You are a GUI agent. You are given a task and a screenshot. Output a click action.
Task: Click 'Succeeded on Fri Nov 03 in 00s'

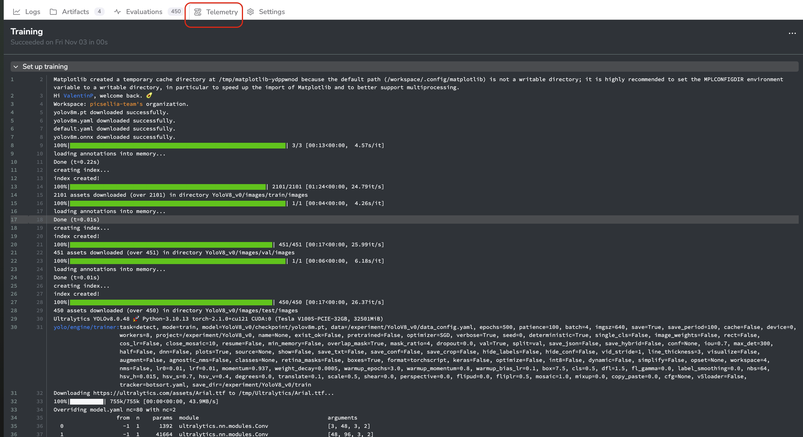59,42
